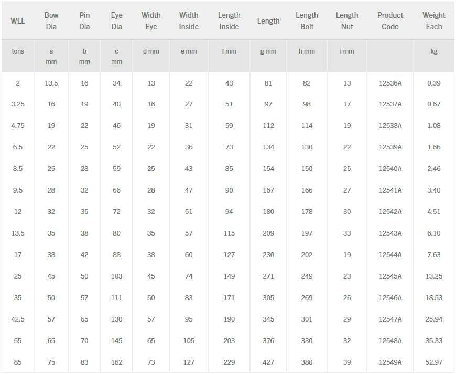The height and width of the screenshot is (374, 456).
Task: Click the Length Nut column header
Action: point(347,21)
